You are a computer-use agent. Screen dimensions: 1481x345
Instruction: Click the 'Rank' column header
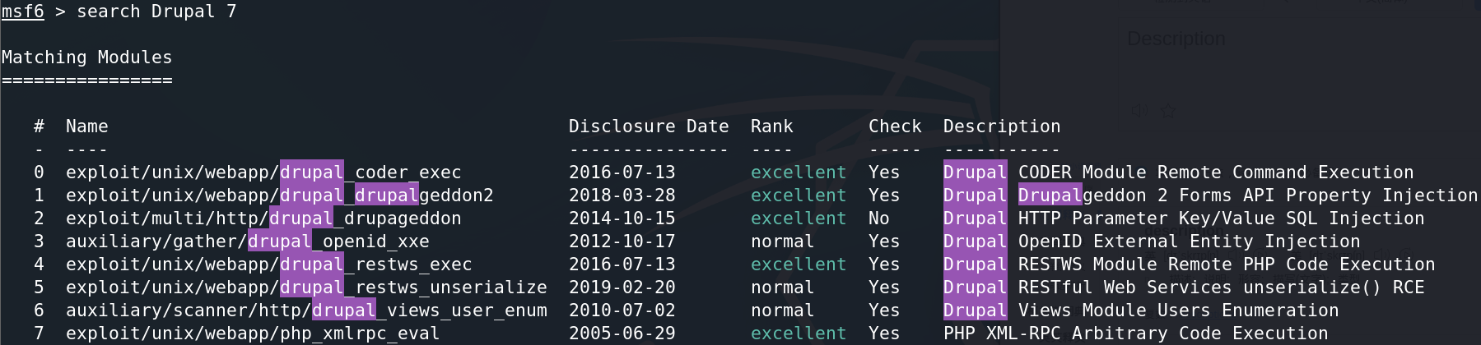[771, 126]
